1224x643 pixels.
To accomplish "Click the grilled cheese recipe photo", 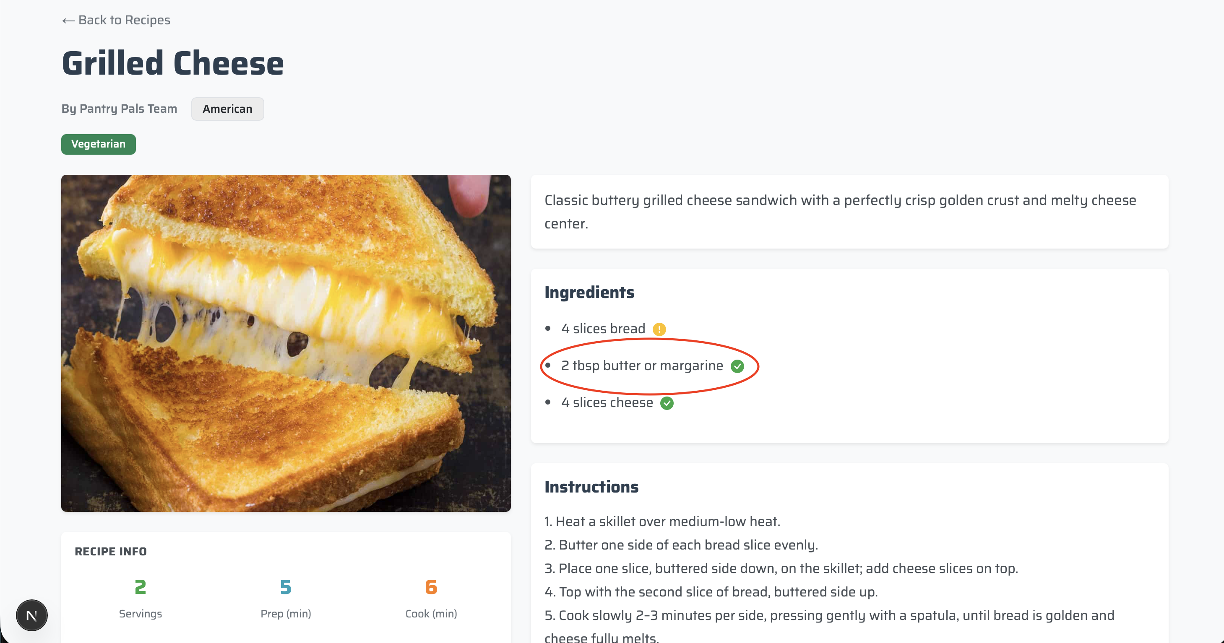I will 286,343.
